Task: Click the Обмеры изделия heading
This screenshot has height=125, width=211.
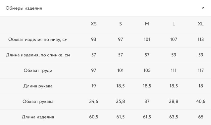Action: coord(24,8)
